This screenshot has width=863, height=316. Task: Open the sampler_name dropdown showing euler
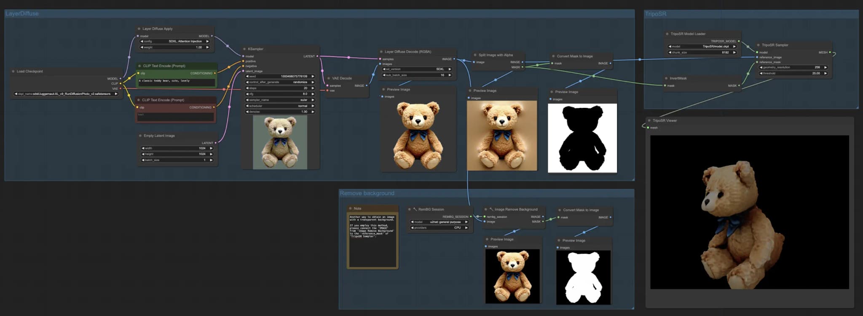pyautogui.click(x=280, y=100)
